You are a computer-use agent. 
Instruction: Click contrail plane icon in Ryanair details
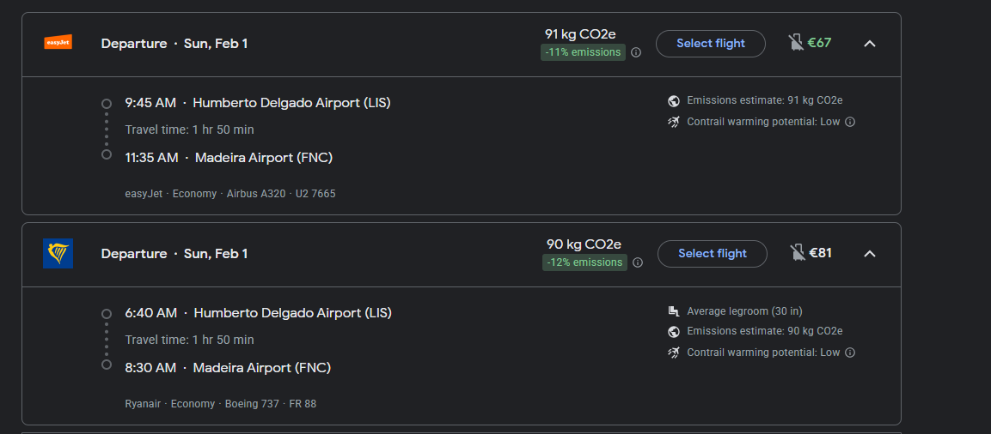tap(674, 353)
